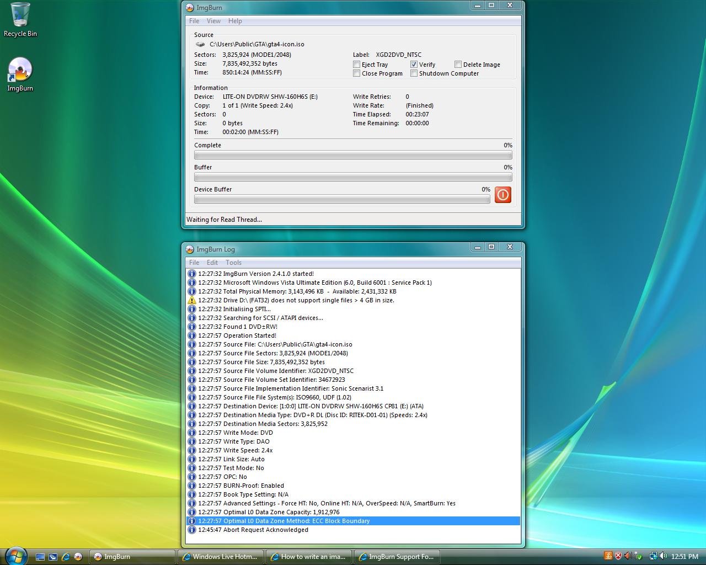
Task: Select log row 'Test Mode: No'
Action: 353,468
